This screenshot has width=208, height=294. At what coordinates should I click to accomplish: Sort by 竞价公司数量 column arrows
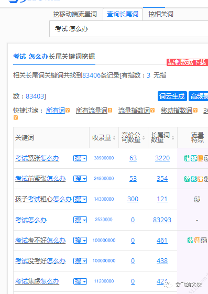coord(144,138)
